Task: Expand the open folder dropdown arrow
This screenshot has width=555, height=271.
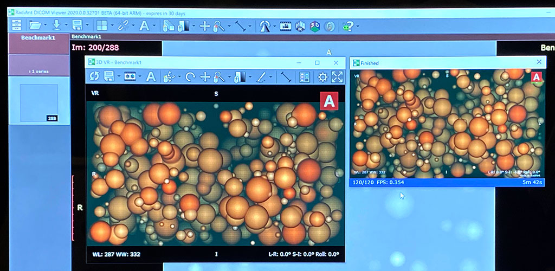Action: point(46,25)
